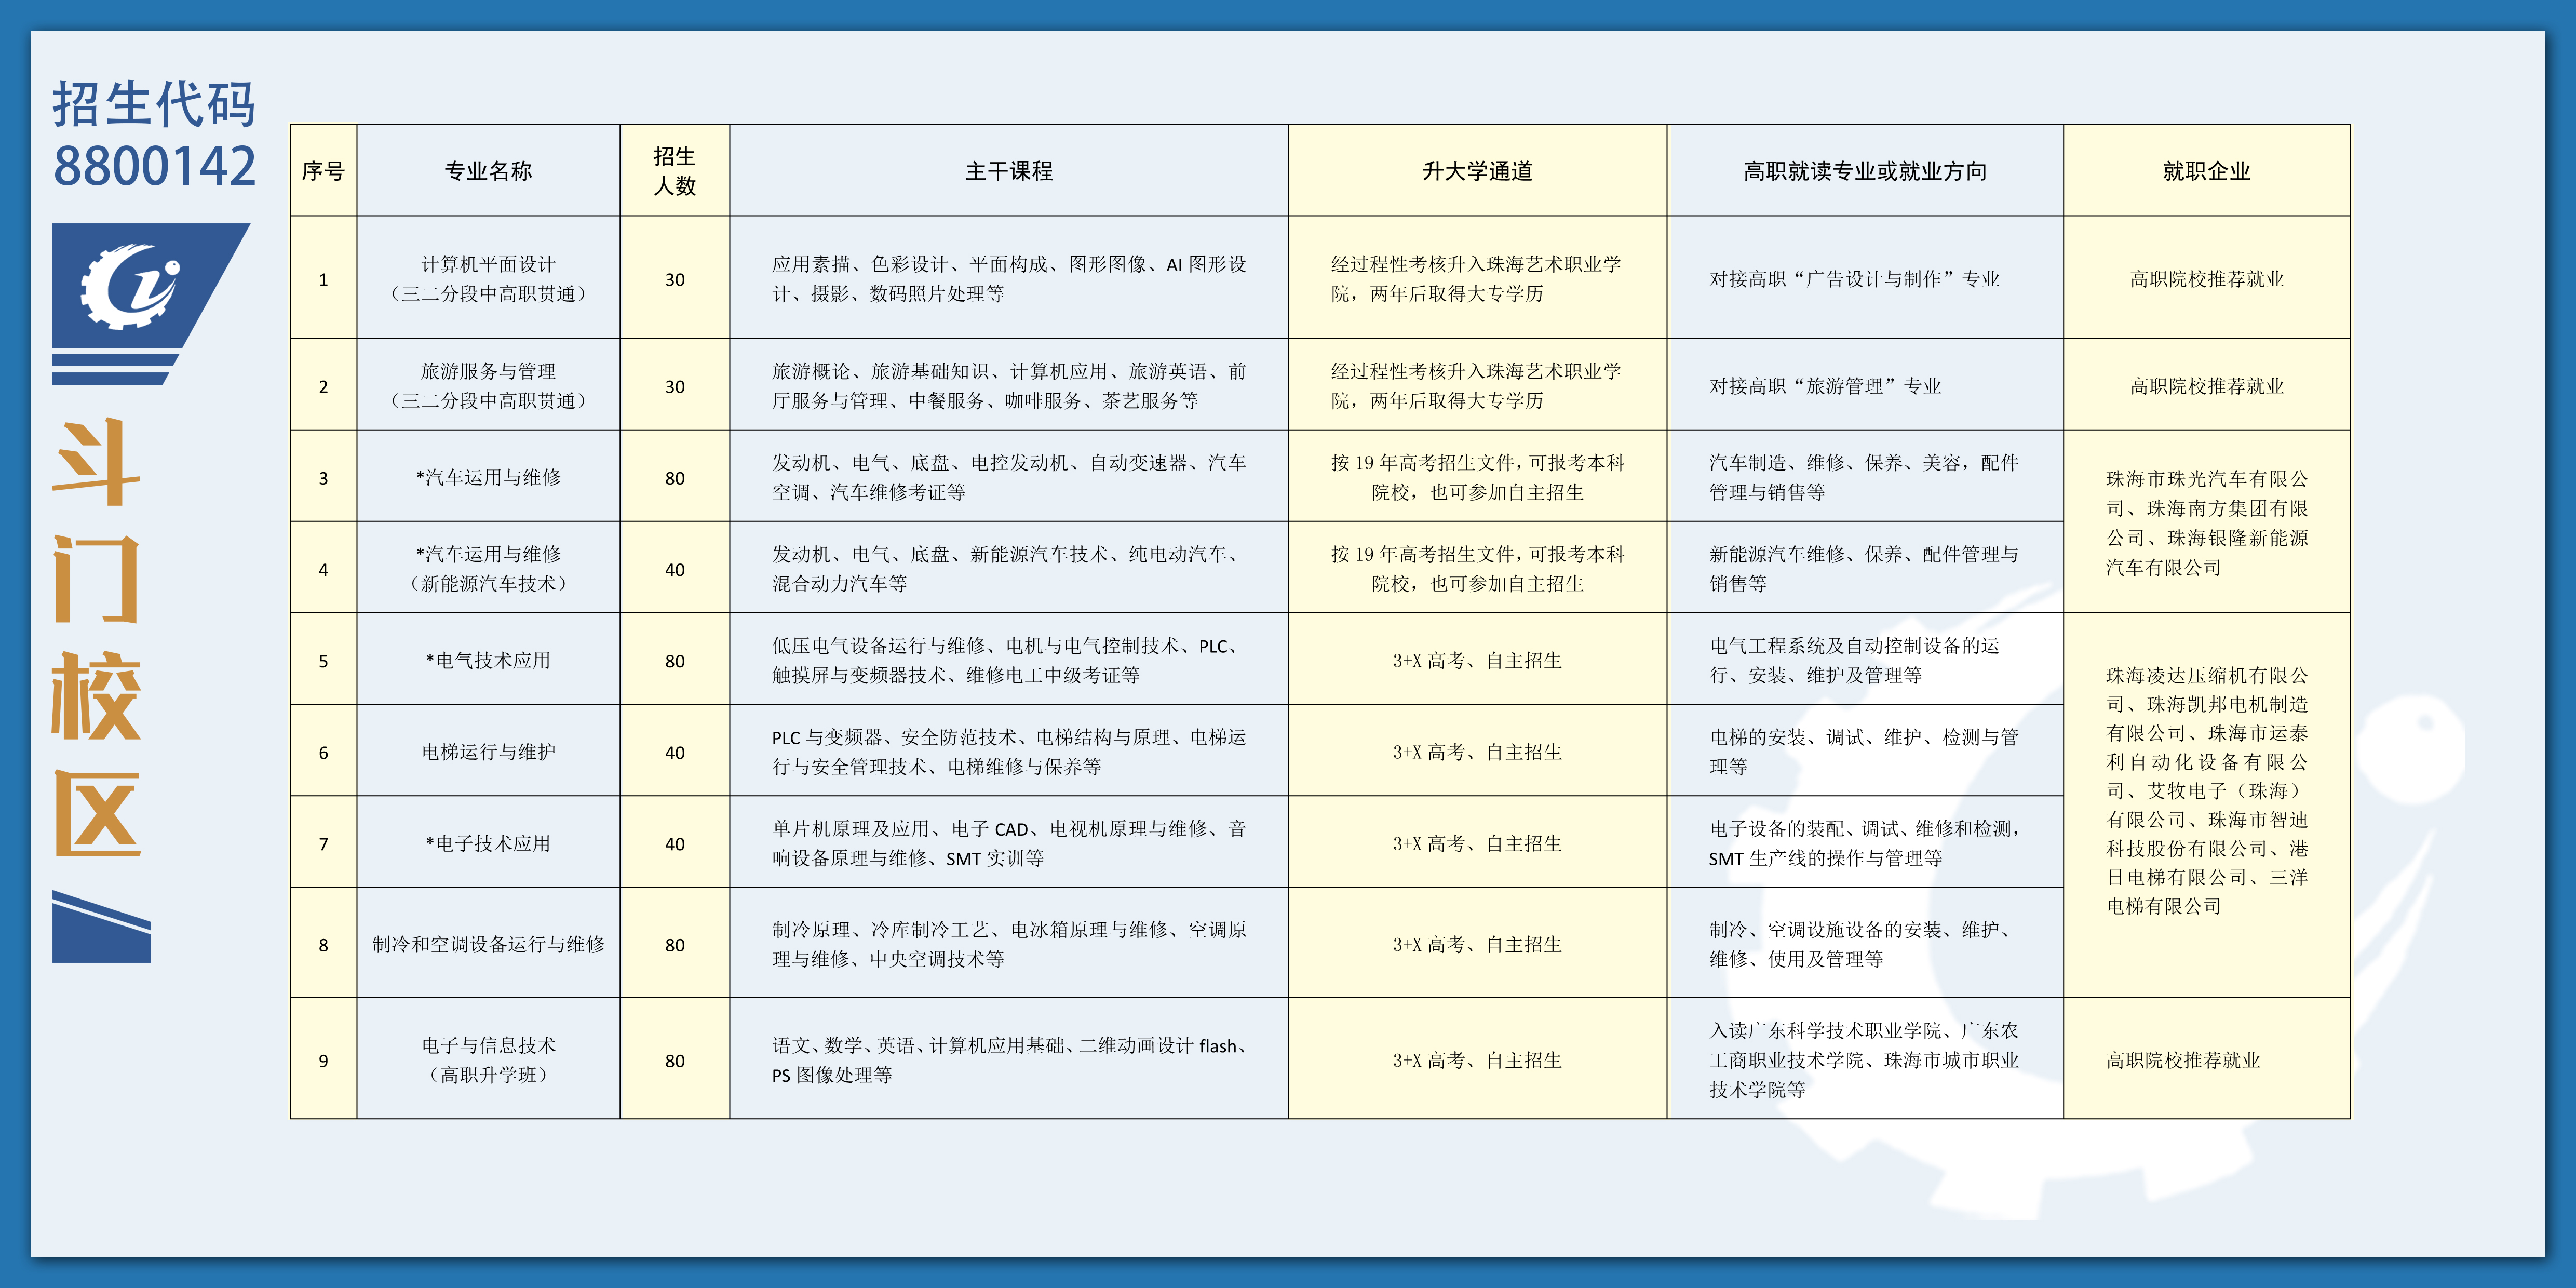Viewport: 2576px width, 1288px height.
Task: Click courses cell starting 应用素描、色彩设计
Action: [1009, 278]
